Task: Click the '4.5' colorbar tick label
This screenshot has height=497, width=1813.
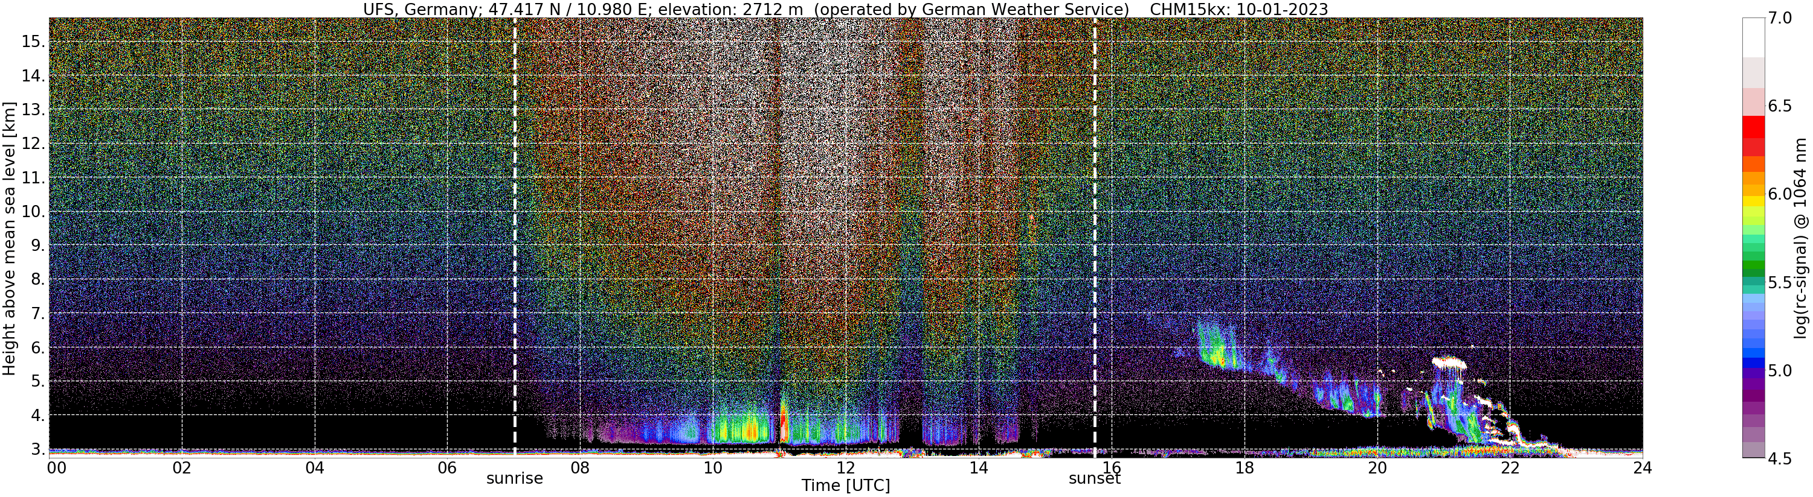Action: [x=1780, y=458]
